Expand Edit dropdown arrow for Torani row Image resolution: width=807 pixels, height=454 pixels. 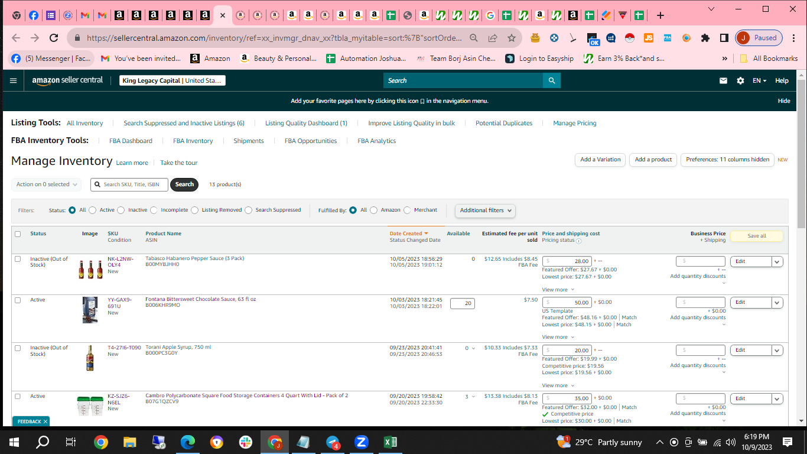tap(777, 350)
